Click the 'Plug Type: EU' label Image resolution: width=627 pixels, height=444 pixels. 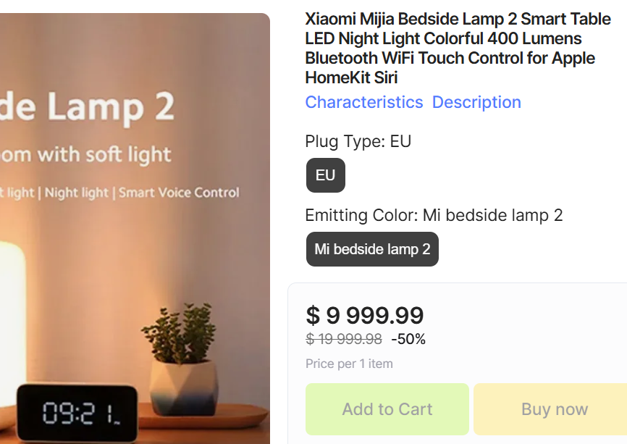pos(358,141)
